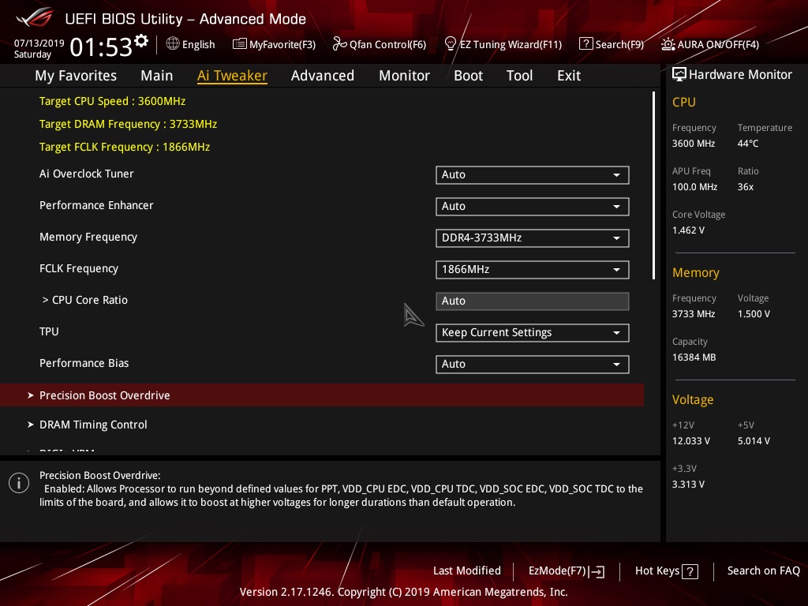Launch EZ Tuning Wizard(F11)

tap(503, 44)
